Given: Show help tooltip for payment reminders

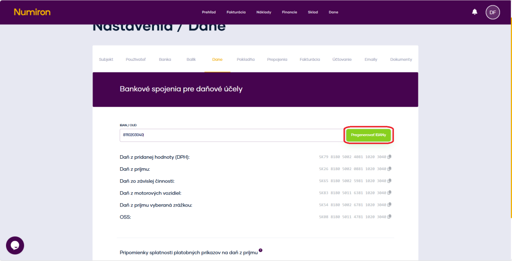Looking at the screenshot, I should pos(260,251).
